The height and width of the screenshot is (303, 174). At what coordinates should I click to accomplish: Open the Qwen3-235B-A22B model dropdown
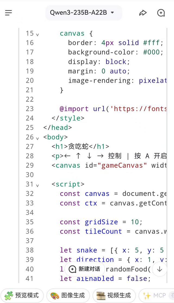click(84, 13)
